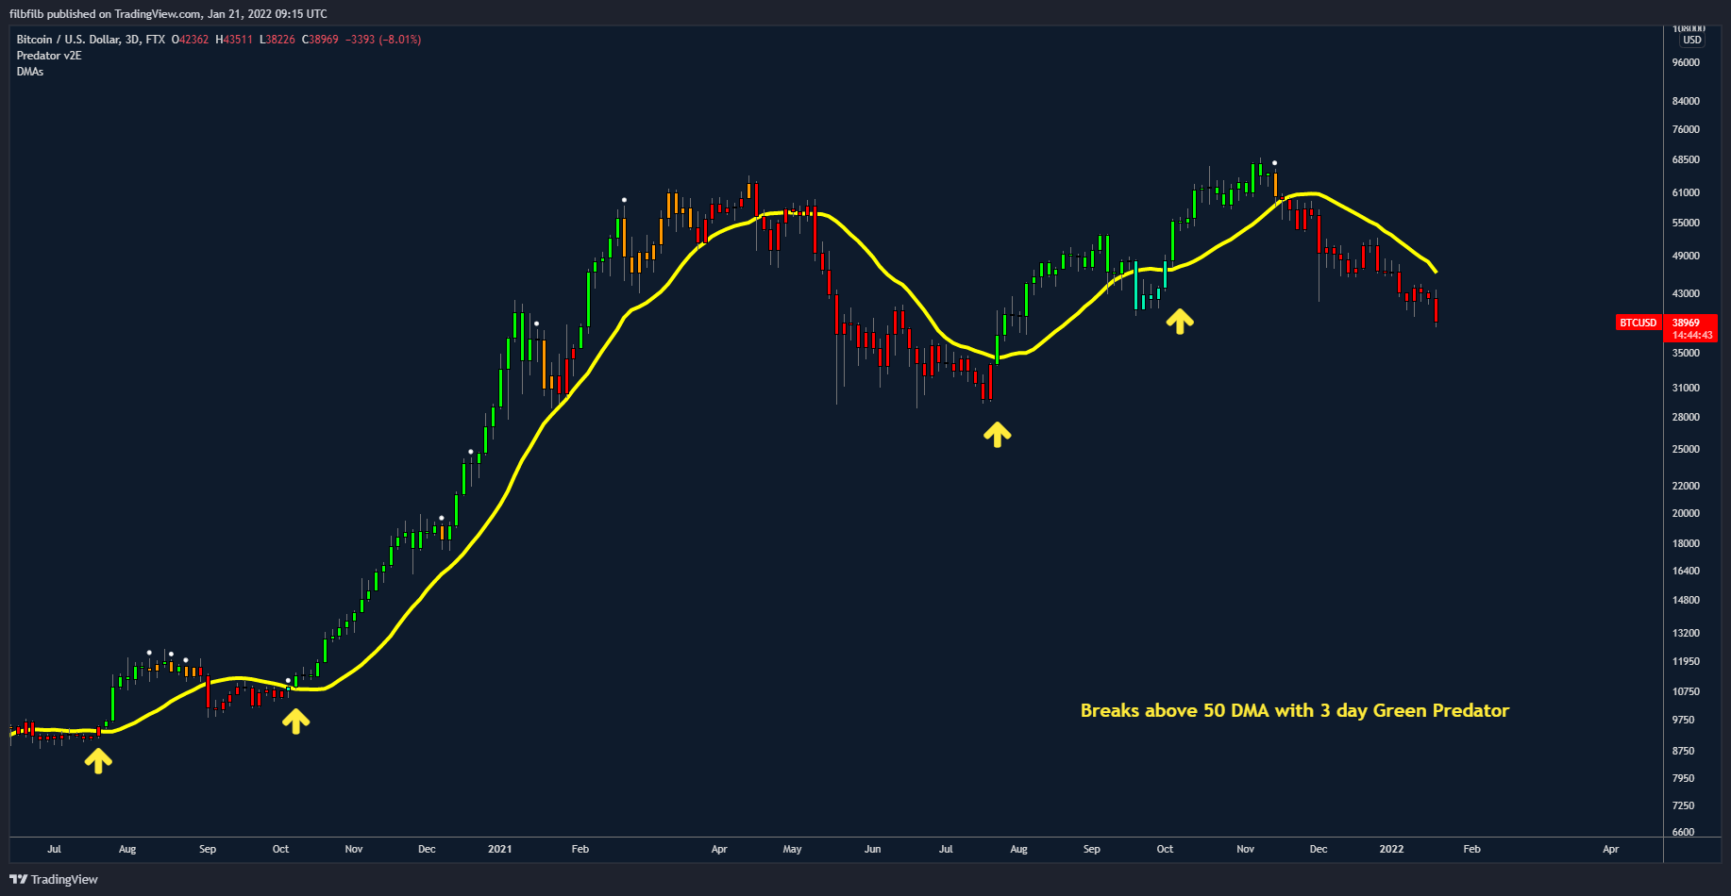This screenshot has height=896, width=1731.
Task: Click the 68500 level on the price scale
Action: pyautogui.click(x=1686, y=160)
